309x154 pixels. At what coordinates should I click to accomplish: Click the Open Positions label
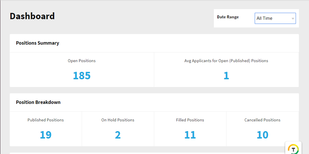coord(82,61)
